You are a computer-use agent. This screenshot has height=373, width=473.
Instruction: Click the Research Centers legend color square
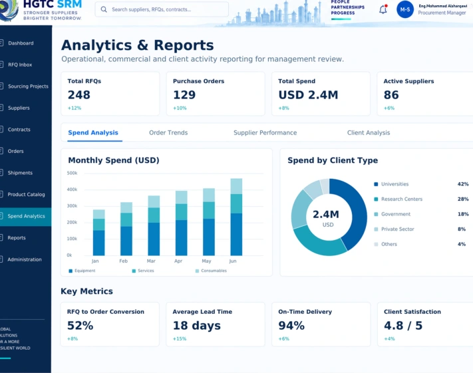pyautogui.click(x=376, y=199)
